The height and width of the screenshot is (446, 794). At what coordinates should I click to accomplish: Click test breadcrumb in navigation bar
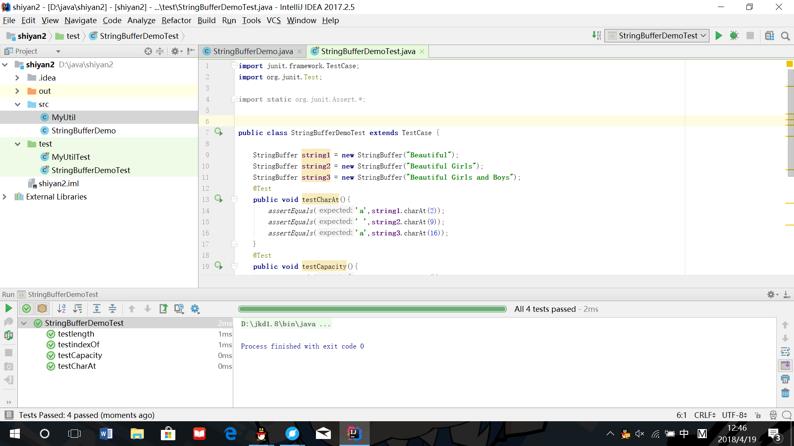tap(68, 36)
